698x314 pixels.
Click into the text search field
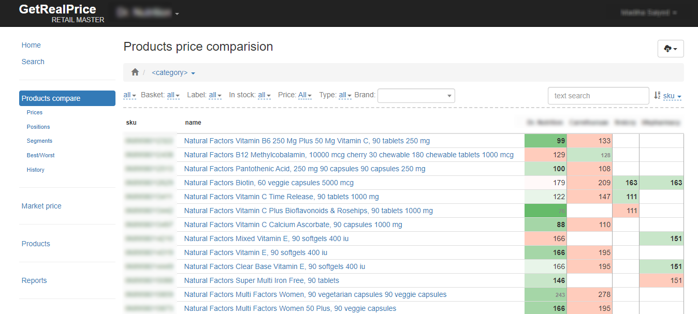tap(598, 96)
